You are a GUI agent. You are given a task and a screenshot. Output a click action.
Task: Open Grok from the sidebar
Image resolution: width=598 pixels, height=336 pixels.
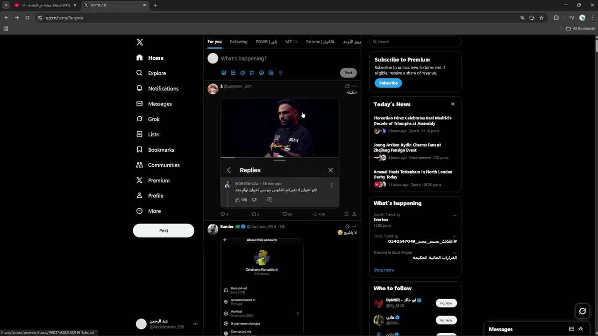[148, 119]
